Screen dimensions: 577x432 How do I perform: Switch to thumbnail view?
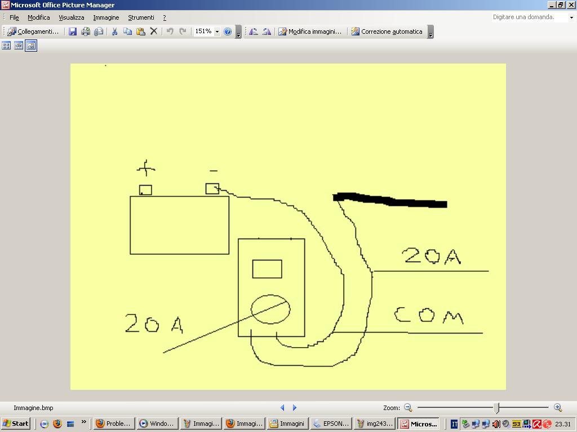point(6,46)
